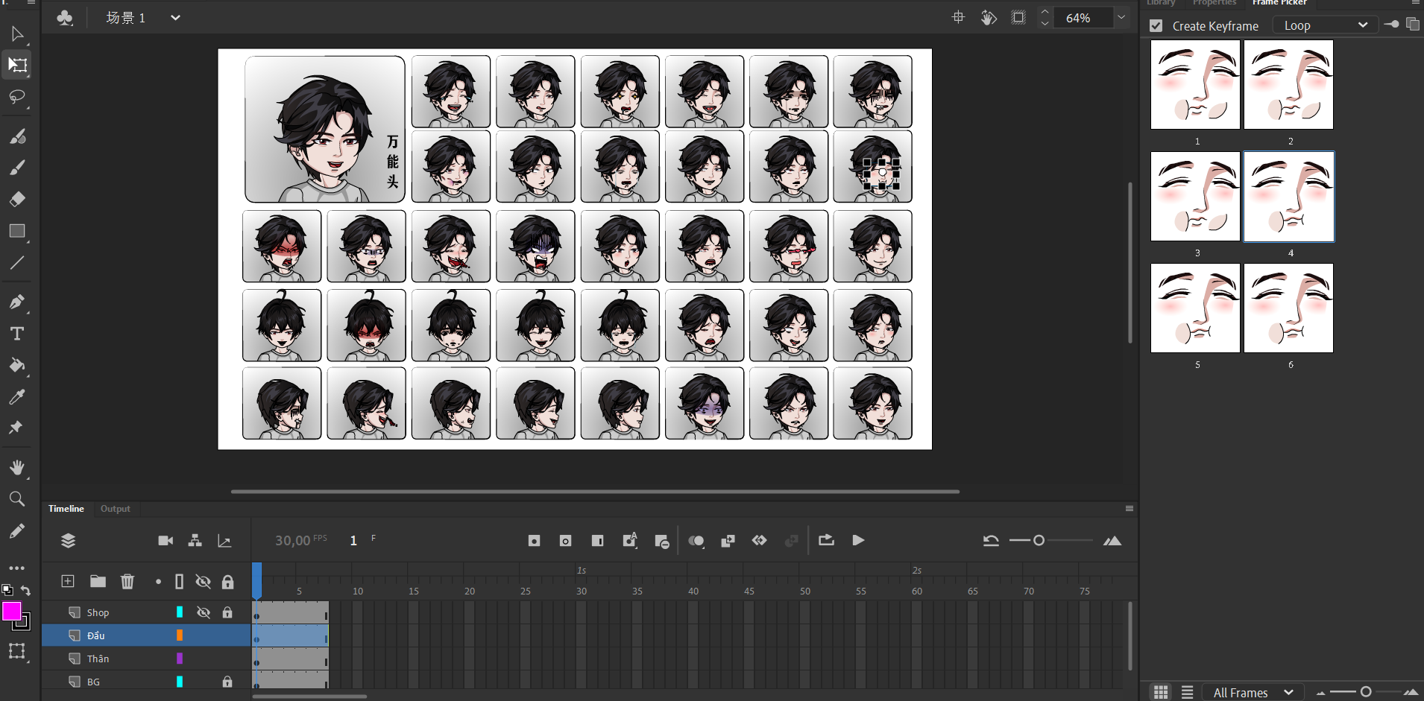Select frame 6 thumbnail in Frame Picker
This screenshot has width=1424, height=701.
(1288, 308)
